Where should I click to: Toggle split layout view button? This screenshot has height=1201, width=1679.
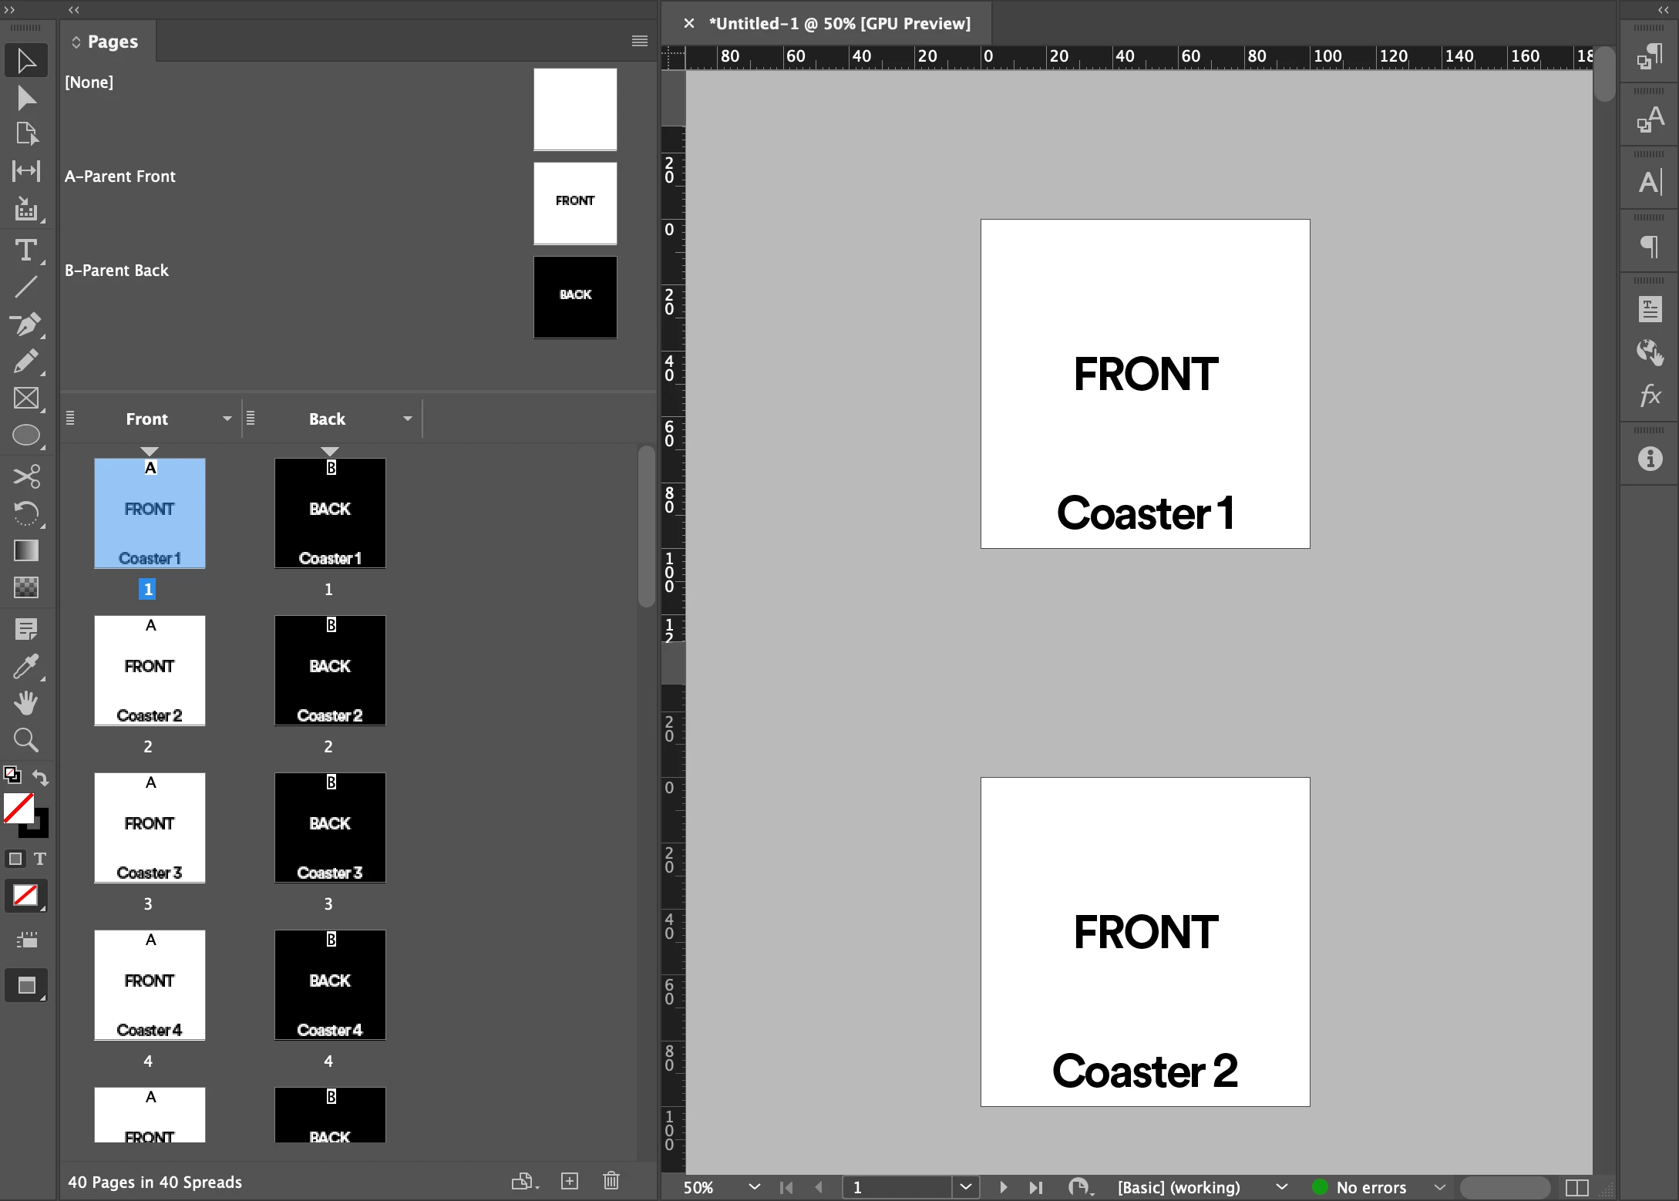click(x=1576, y=1187)
